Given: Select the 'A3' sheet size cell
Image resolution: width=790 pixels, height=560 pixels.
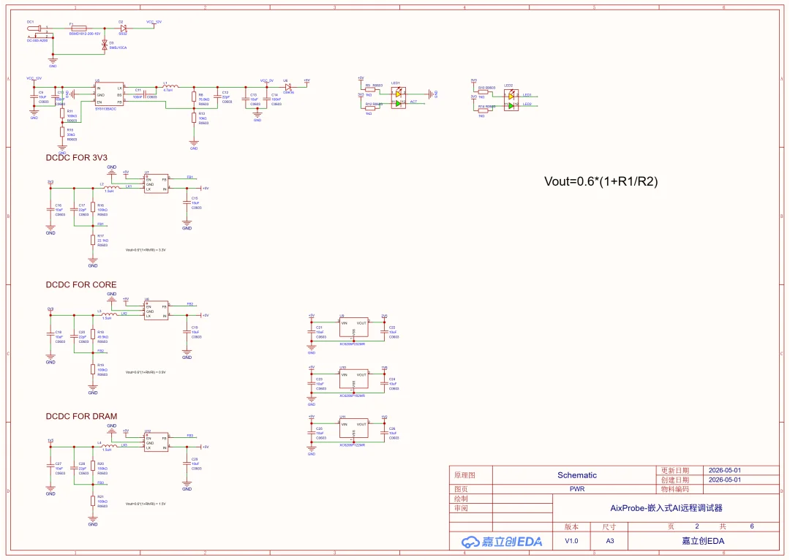Looking at the screenshot, I should point(609,541).
